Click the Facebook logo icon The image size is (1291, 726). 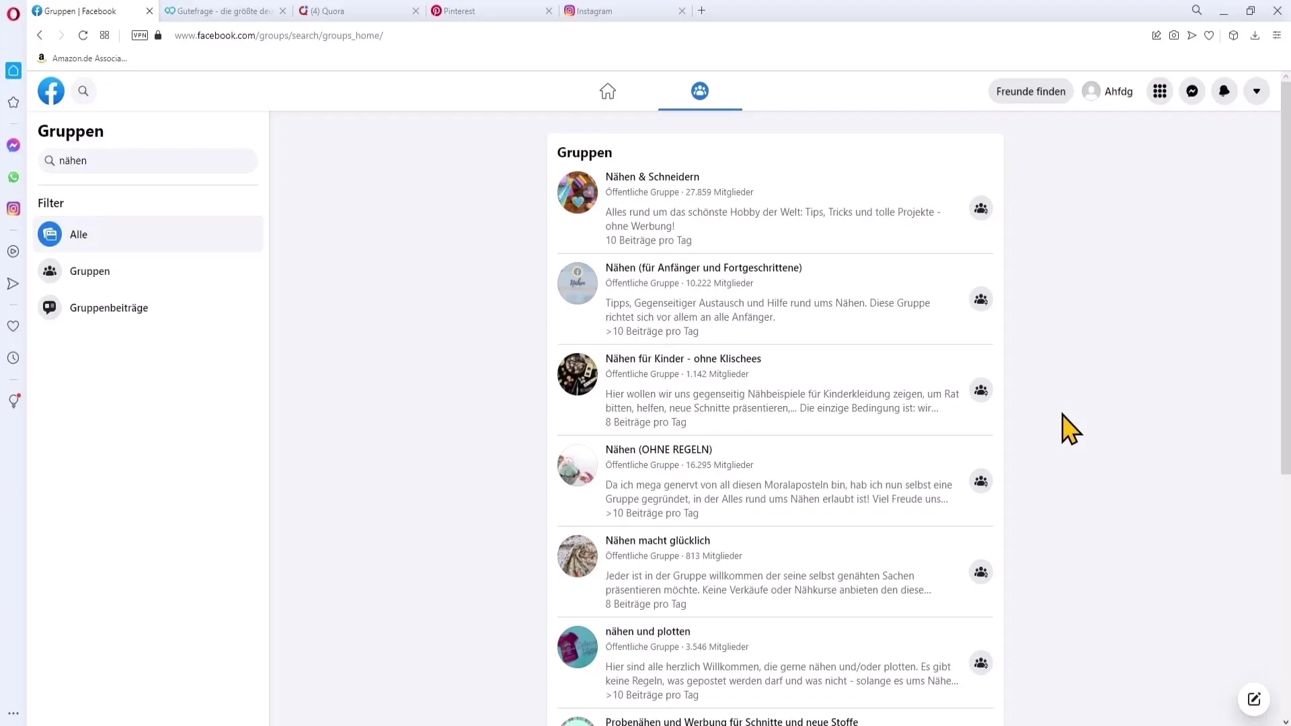[x=51, y=91]
